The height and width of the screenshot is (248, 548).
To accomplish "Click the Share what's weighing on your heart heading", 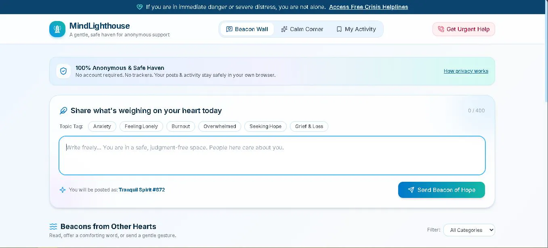I will [x=146, y=111].
